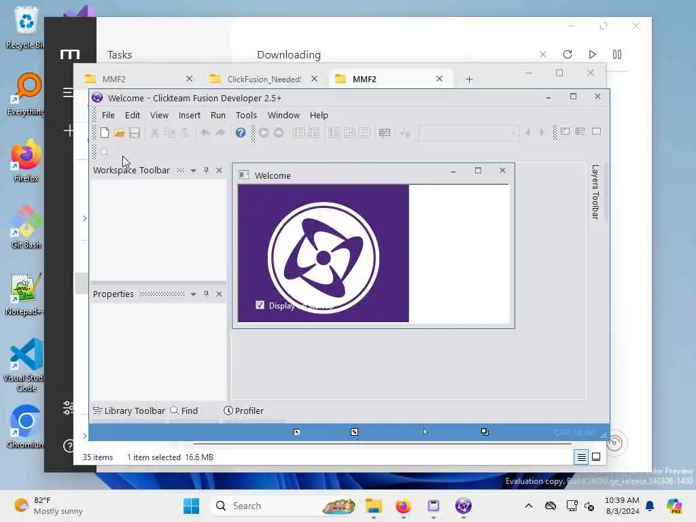The width and height of the screenshot is (696, 522).
Task: Click the hamburger menu in dark sidebar
Action: pos(68,92)
